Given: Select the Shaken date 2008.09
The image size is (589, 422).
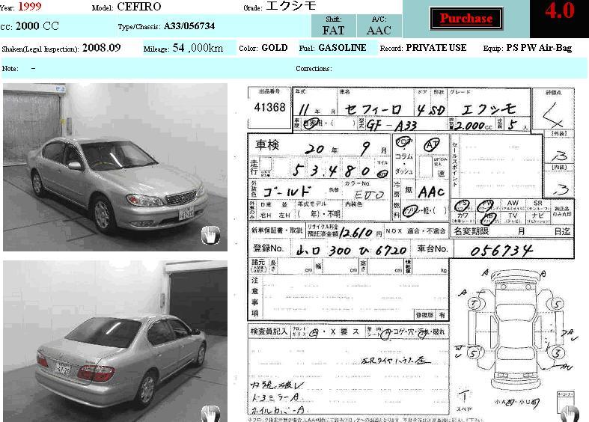Looking at the screenshot, I should click(102, 48).
